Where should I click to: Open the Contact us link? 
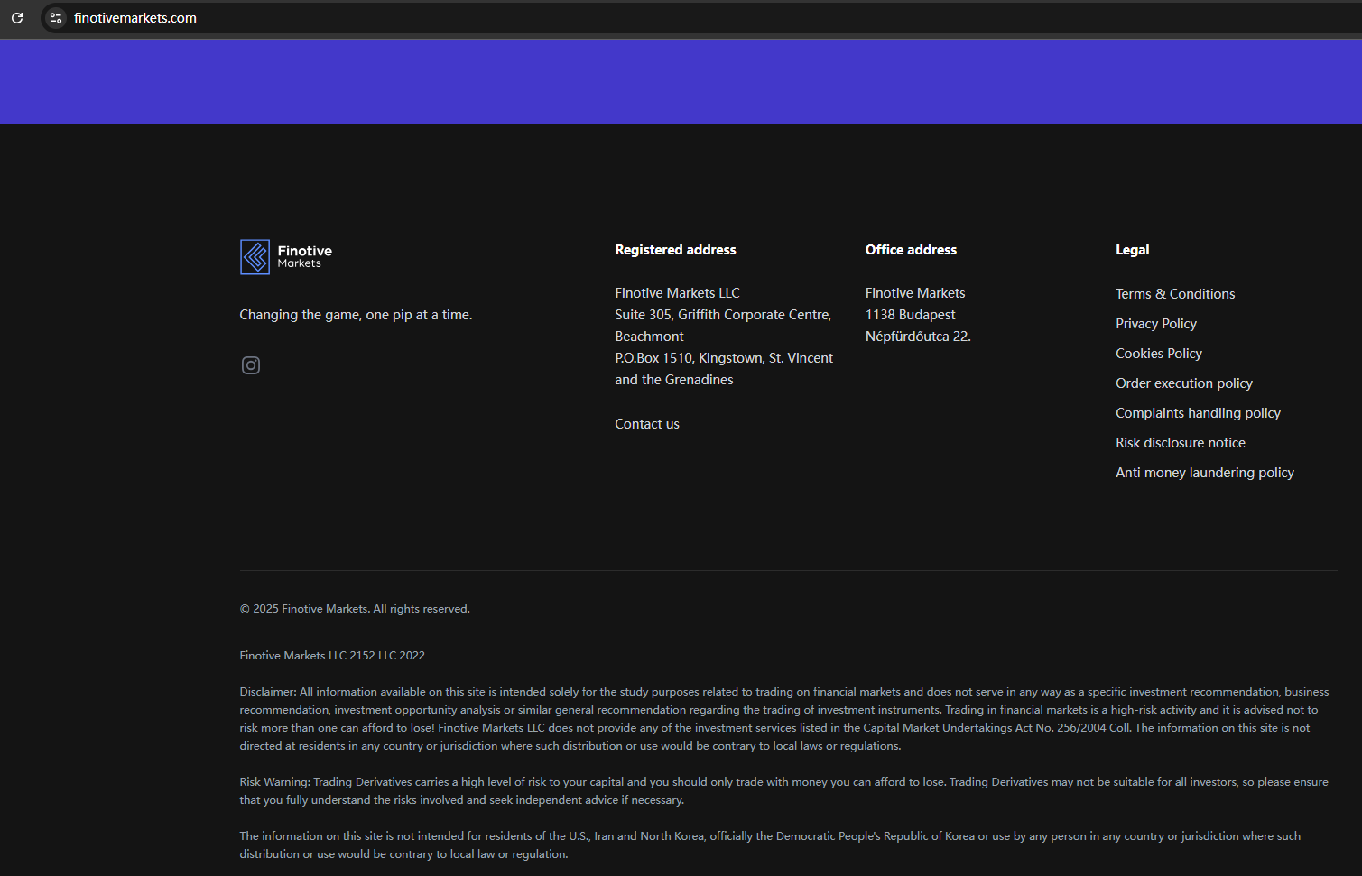click(x=646, y=424)
